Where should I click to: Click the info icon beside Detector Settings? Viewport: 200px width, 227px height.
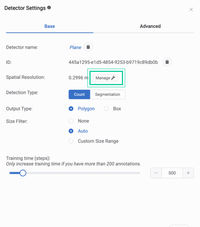pyautogui.click(x=49, y=8)
